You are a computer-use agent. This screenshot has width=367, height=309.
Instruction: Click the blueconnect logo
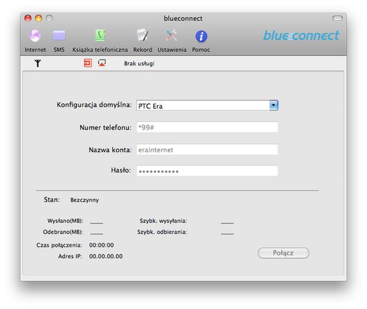coord(301,36)
